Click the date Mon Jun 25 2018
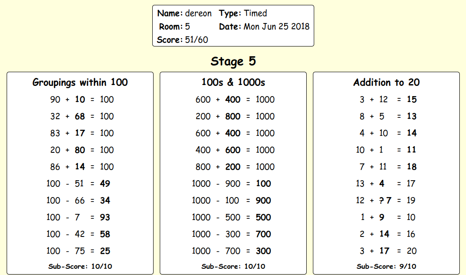 point(277,27)
